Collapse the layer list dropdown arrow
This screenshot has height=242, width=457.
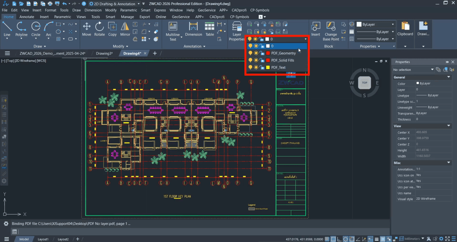[x=305, y=39]
